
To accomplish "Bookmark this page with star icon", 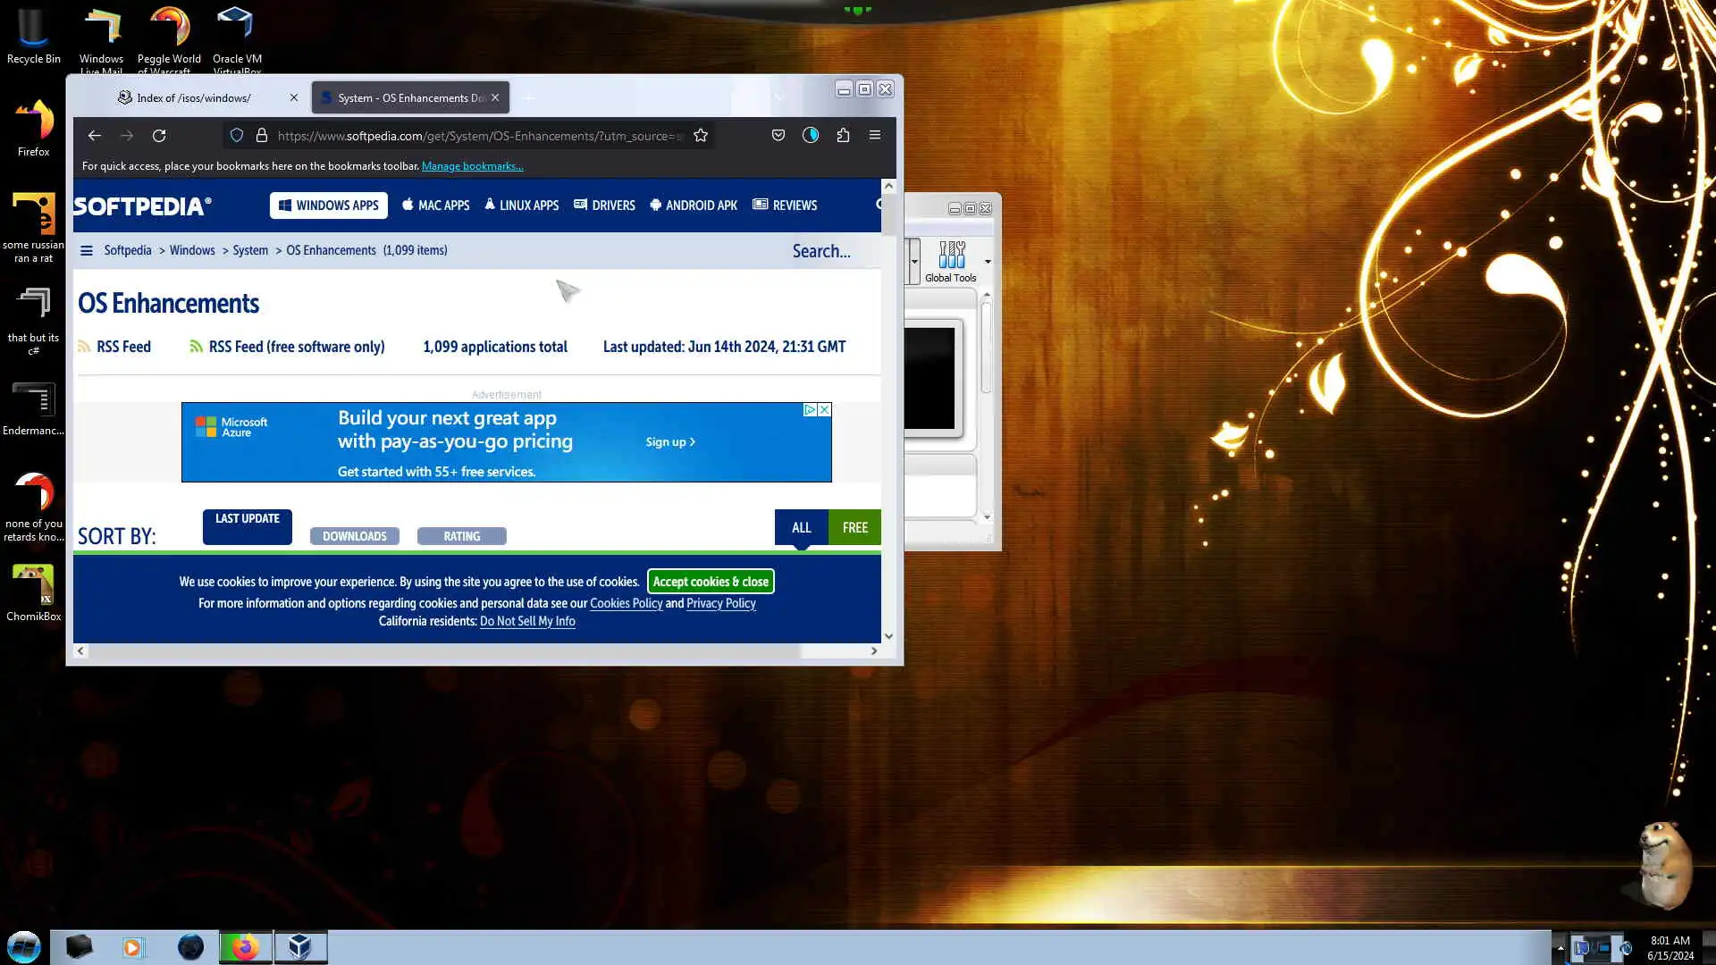I will point(701,136).
